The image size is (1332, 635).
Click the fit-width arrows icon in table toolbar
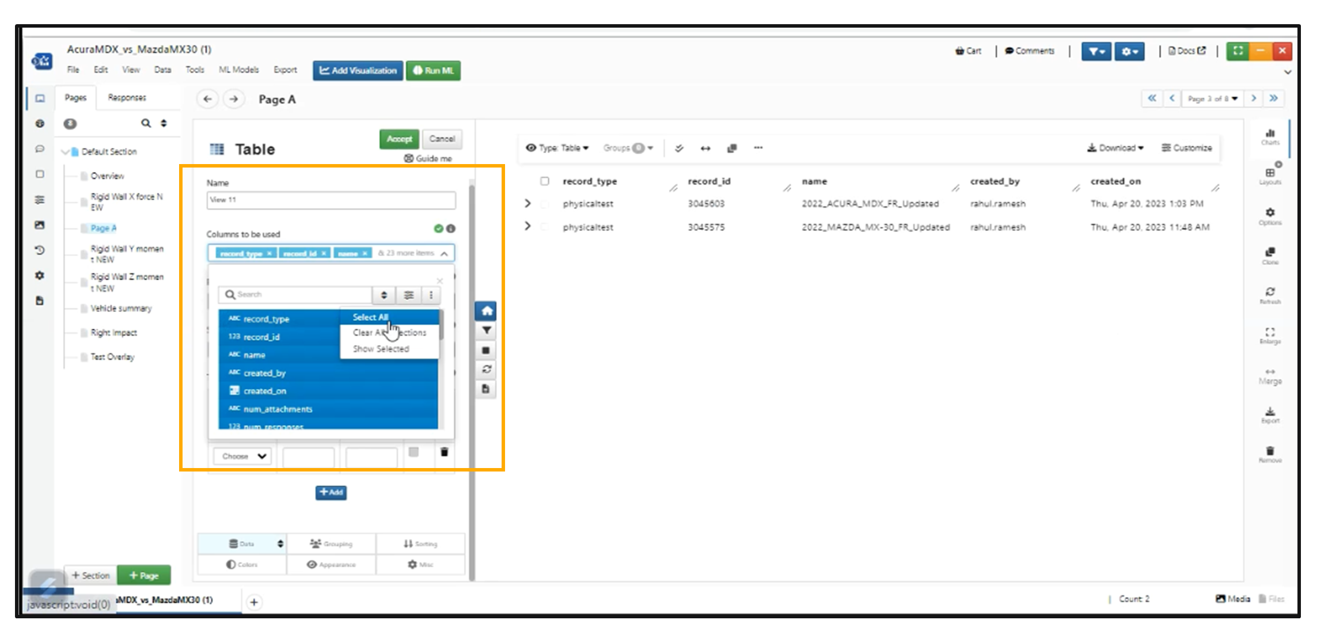pyautogui.click(x=705, y=148)
